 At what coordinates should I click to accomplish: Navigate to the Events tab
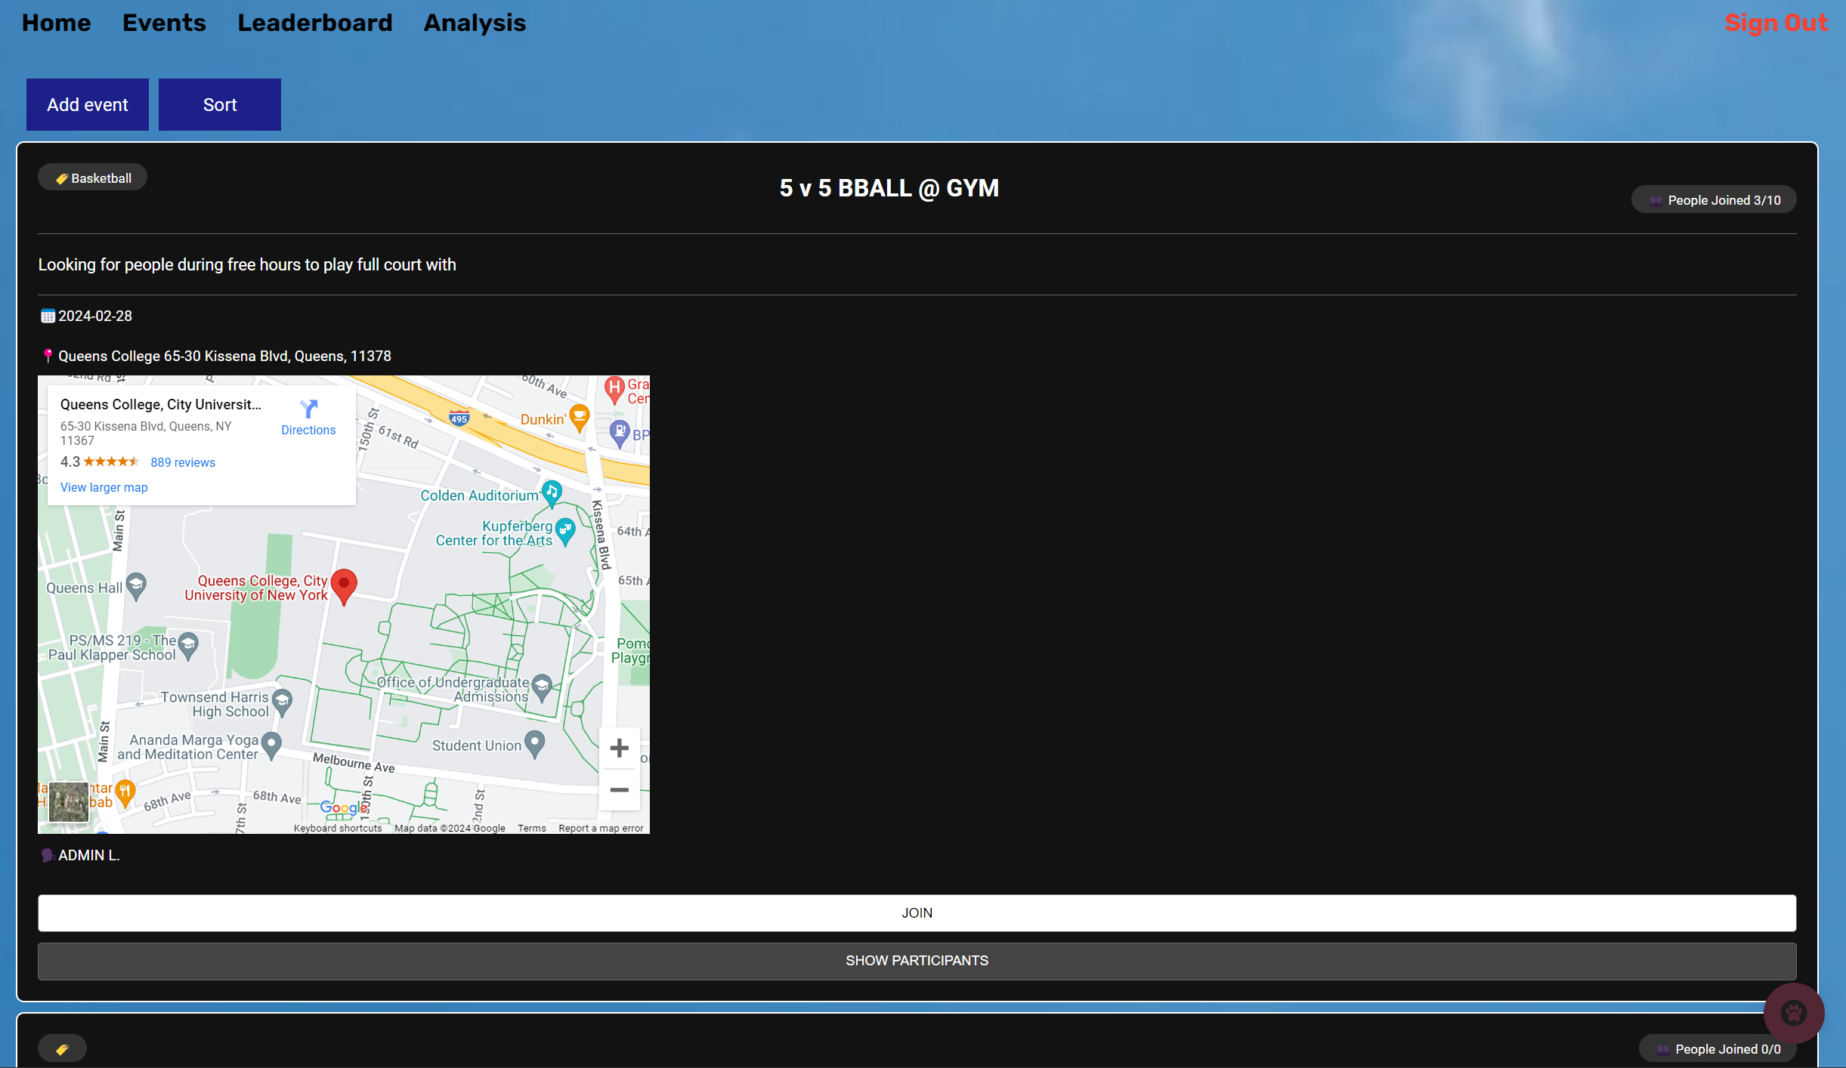pos(164,23)
